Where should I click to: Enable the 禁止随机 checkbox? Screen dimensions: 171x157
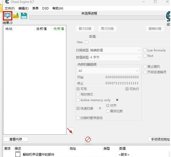(145, 66)
